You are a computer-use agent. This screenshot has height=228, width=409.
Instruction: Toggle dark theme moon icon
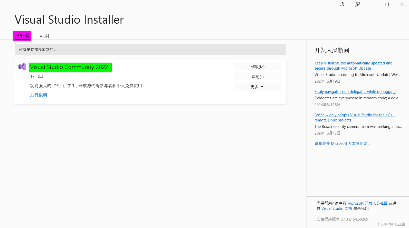(x=342, y=4)
